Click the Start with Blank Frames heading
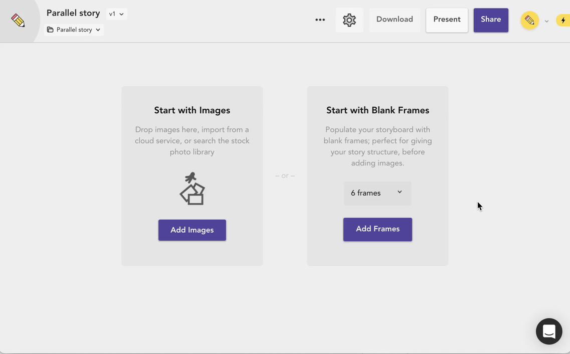Screen dimensions: 570x354 (x=377, y=110)
